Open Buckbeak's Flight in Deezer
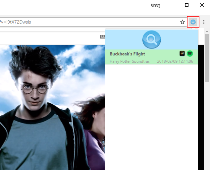The width and height of the screenshot is (210, 170). (182, 53)
